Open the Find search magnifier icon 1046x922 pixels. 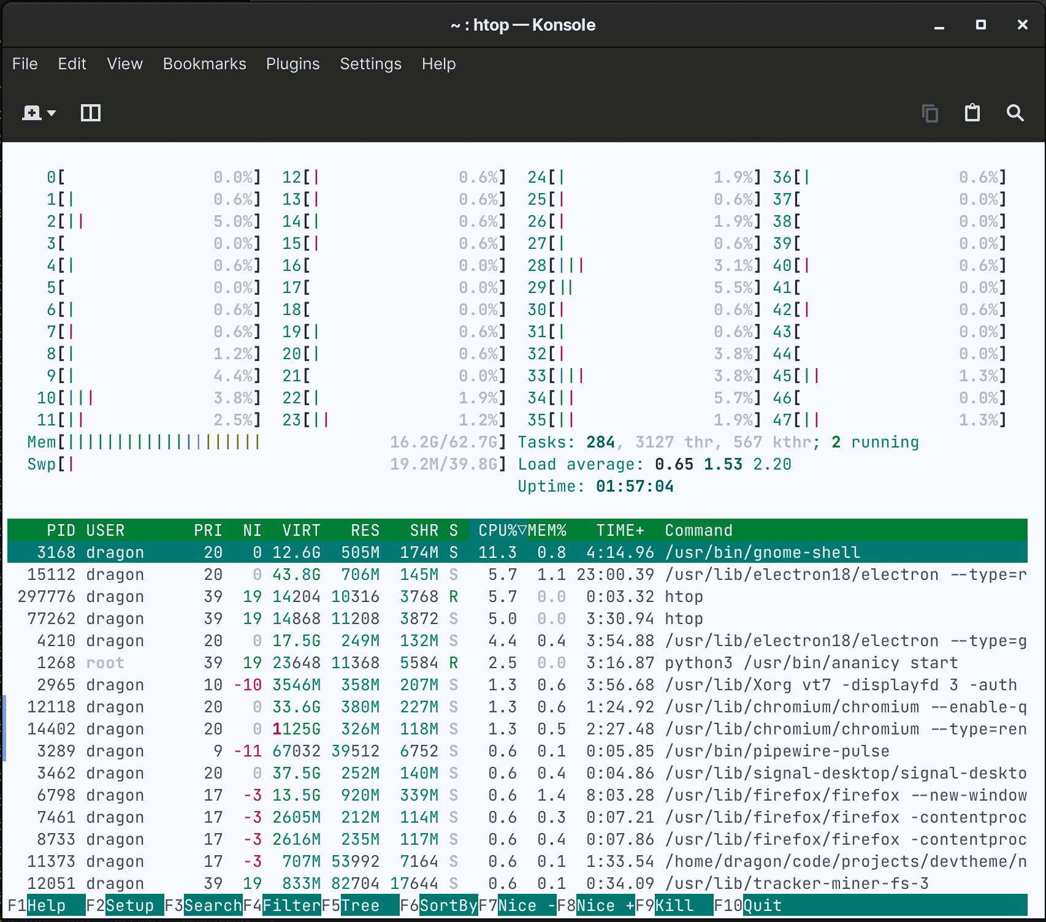click(1015, 113)
